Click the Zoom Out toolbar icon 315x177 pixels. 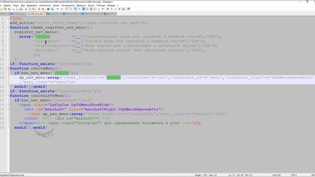coord(62,9)
